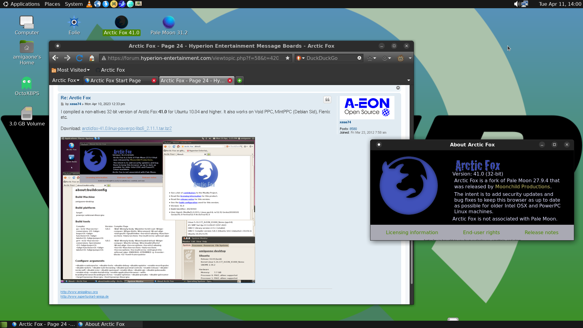
Task: Open Licensing information in About Arctic Fox
Action: (x=412, y=232)
